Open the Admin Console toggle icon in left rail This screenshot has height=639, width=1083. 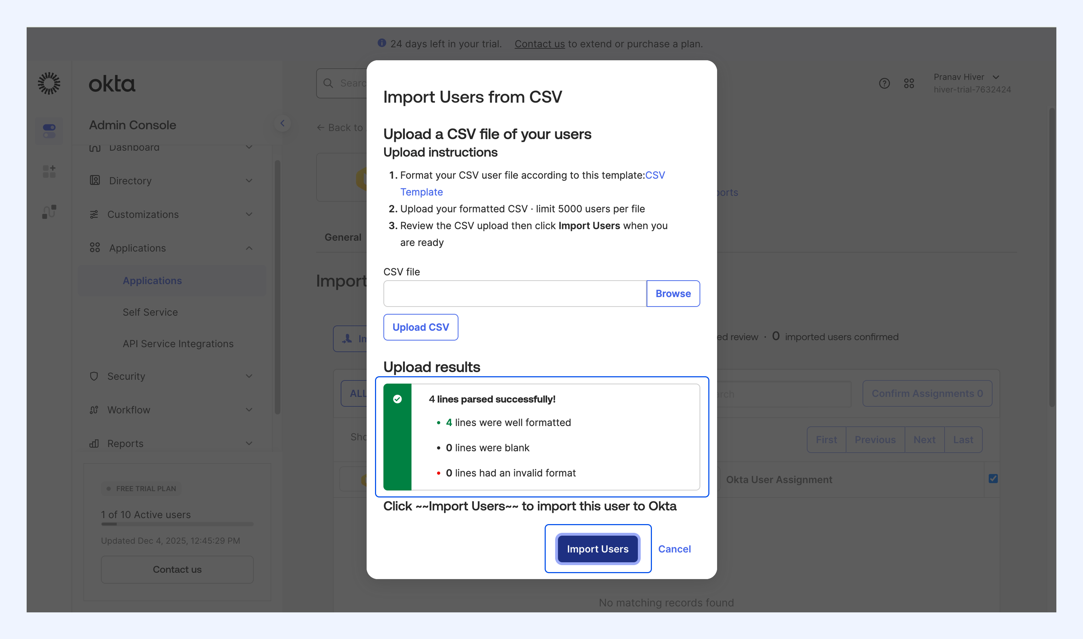coord(49,131)
